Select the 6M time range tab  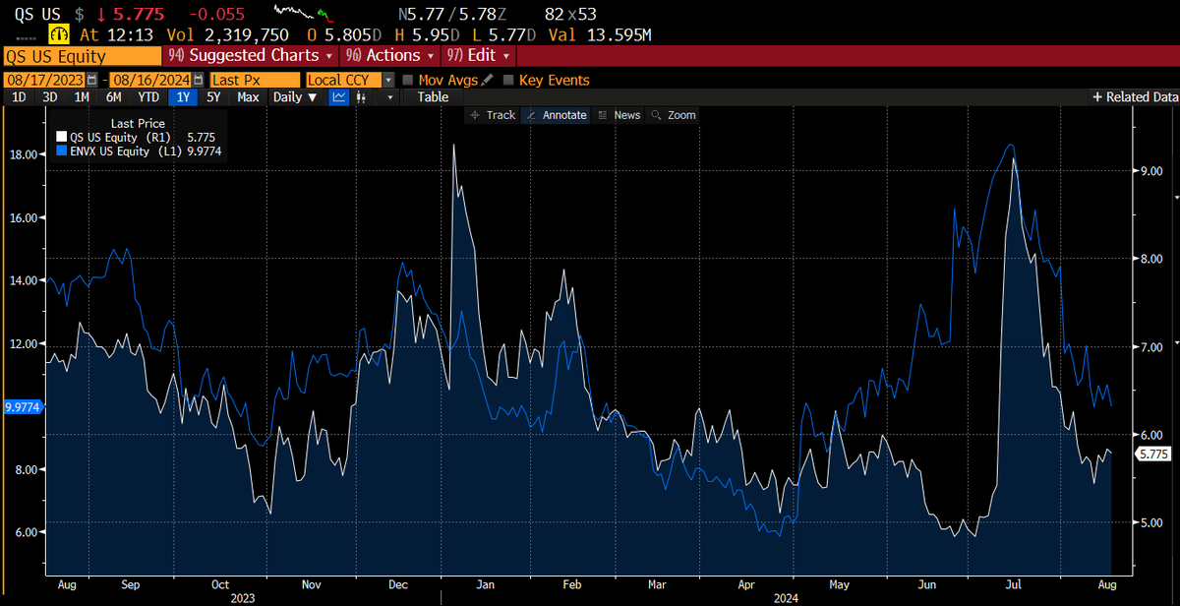(x=114, y=97)
